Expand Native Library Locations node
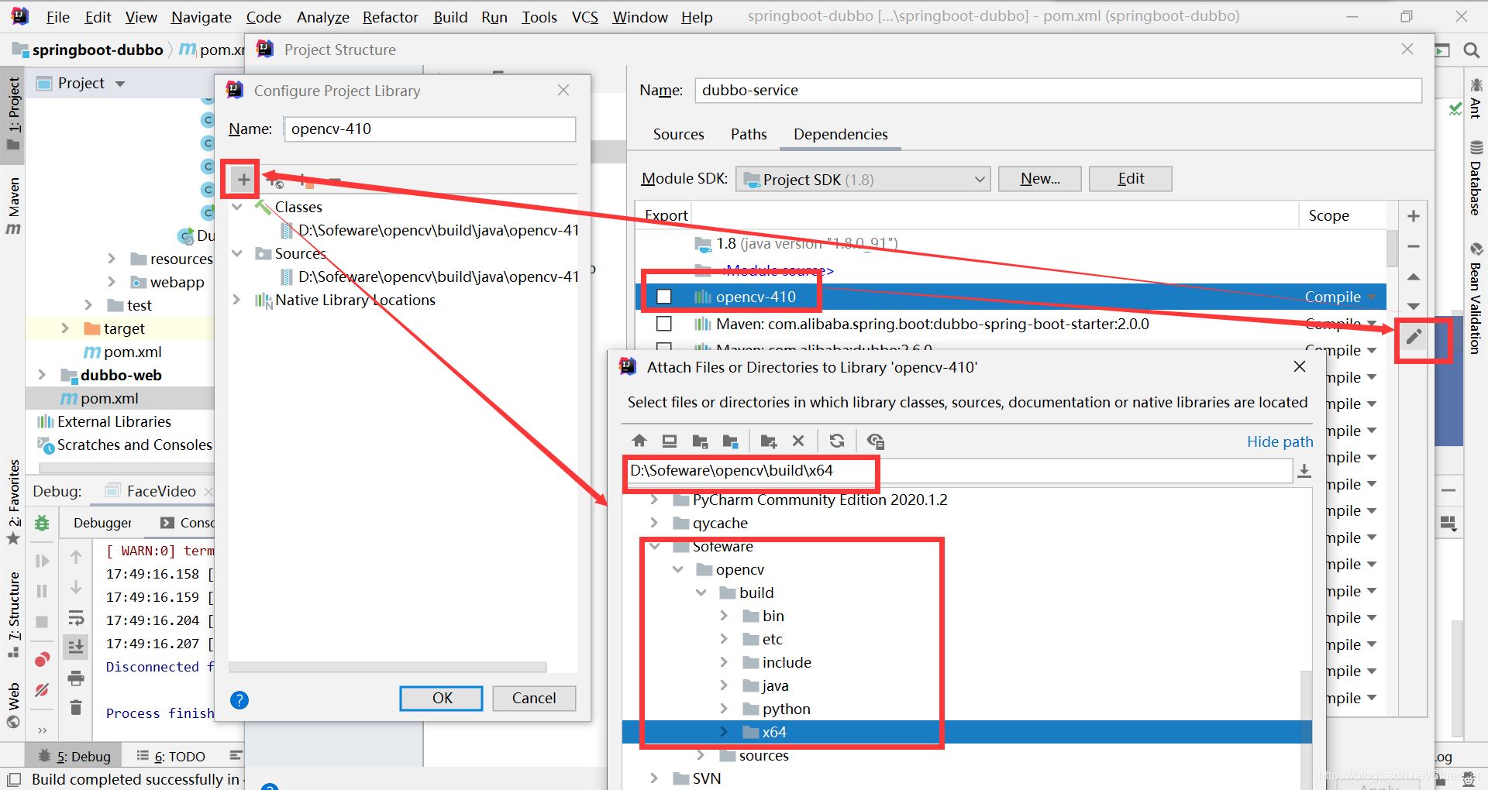Viewport: 1488px width, 790px height. pos(237,300)
